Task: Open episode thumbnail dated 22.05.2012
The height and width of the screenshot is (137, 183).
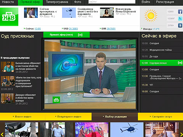Action: click(8, 81)
